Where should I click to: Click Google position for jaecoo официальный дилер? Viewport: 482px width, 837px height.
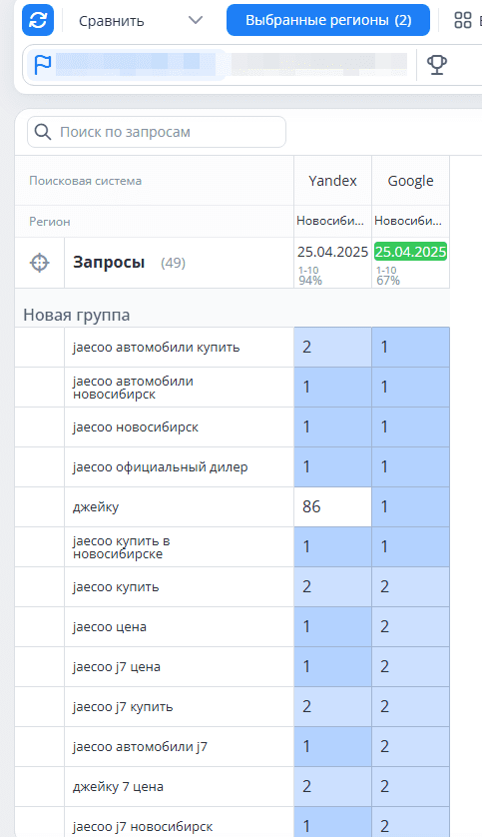pos(410,467)
